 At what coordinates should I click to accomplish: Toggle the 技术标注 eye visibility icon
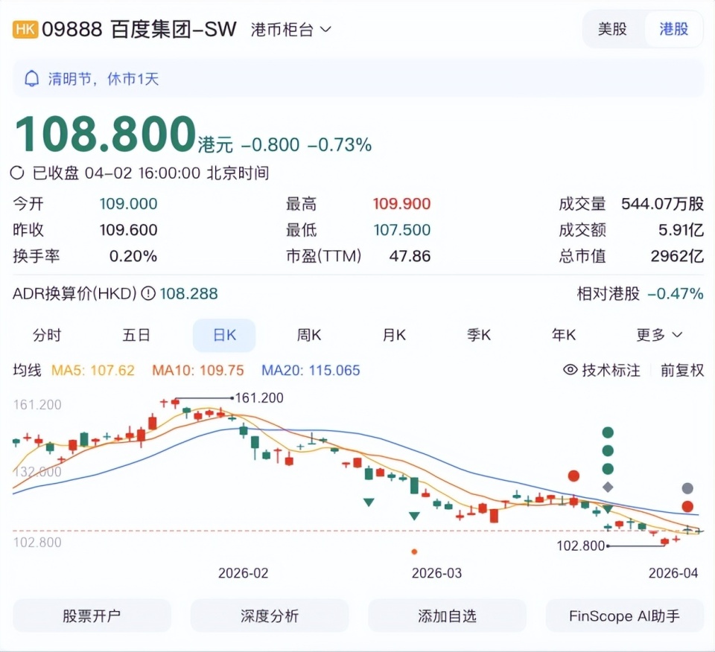[571, 370]
